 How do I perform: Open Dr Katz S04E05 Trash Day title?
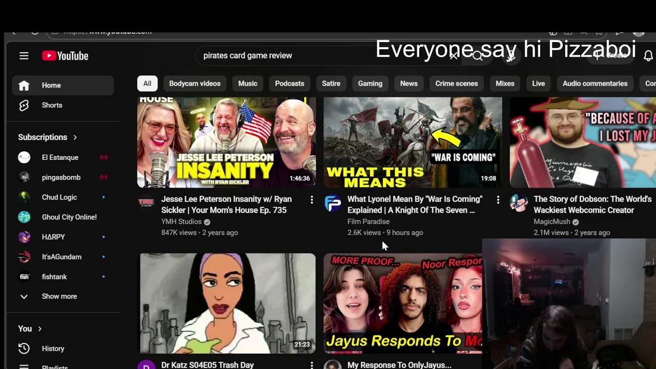pos(208,365)
